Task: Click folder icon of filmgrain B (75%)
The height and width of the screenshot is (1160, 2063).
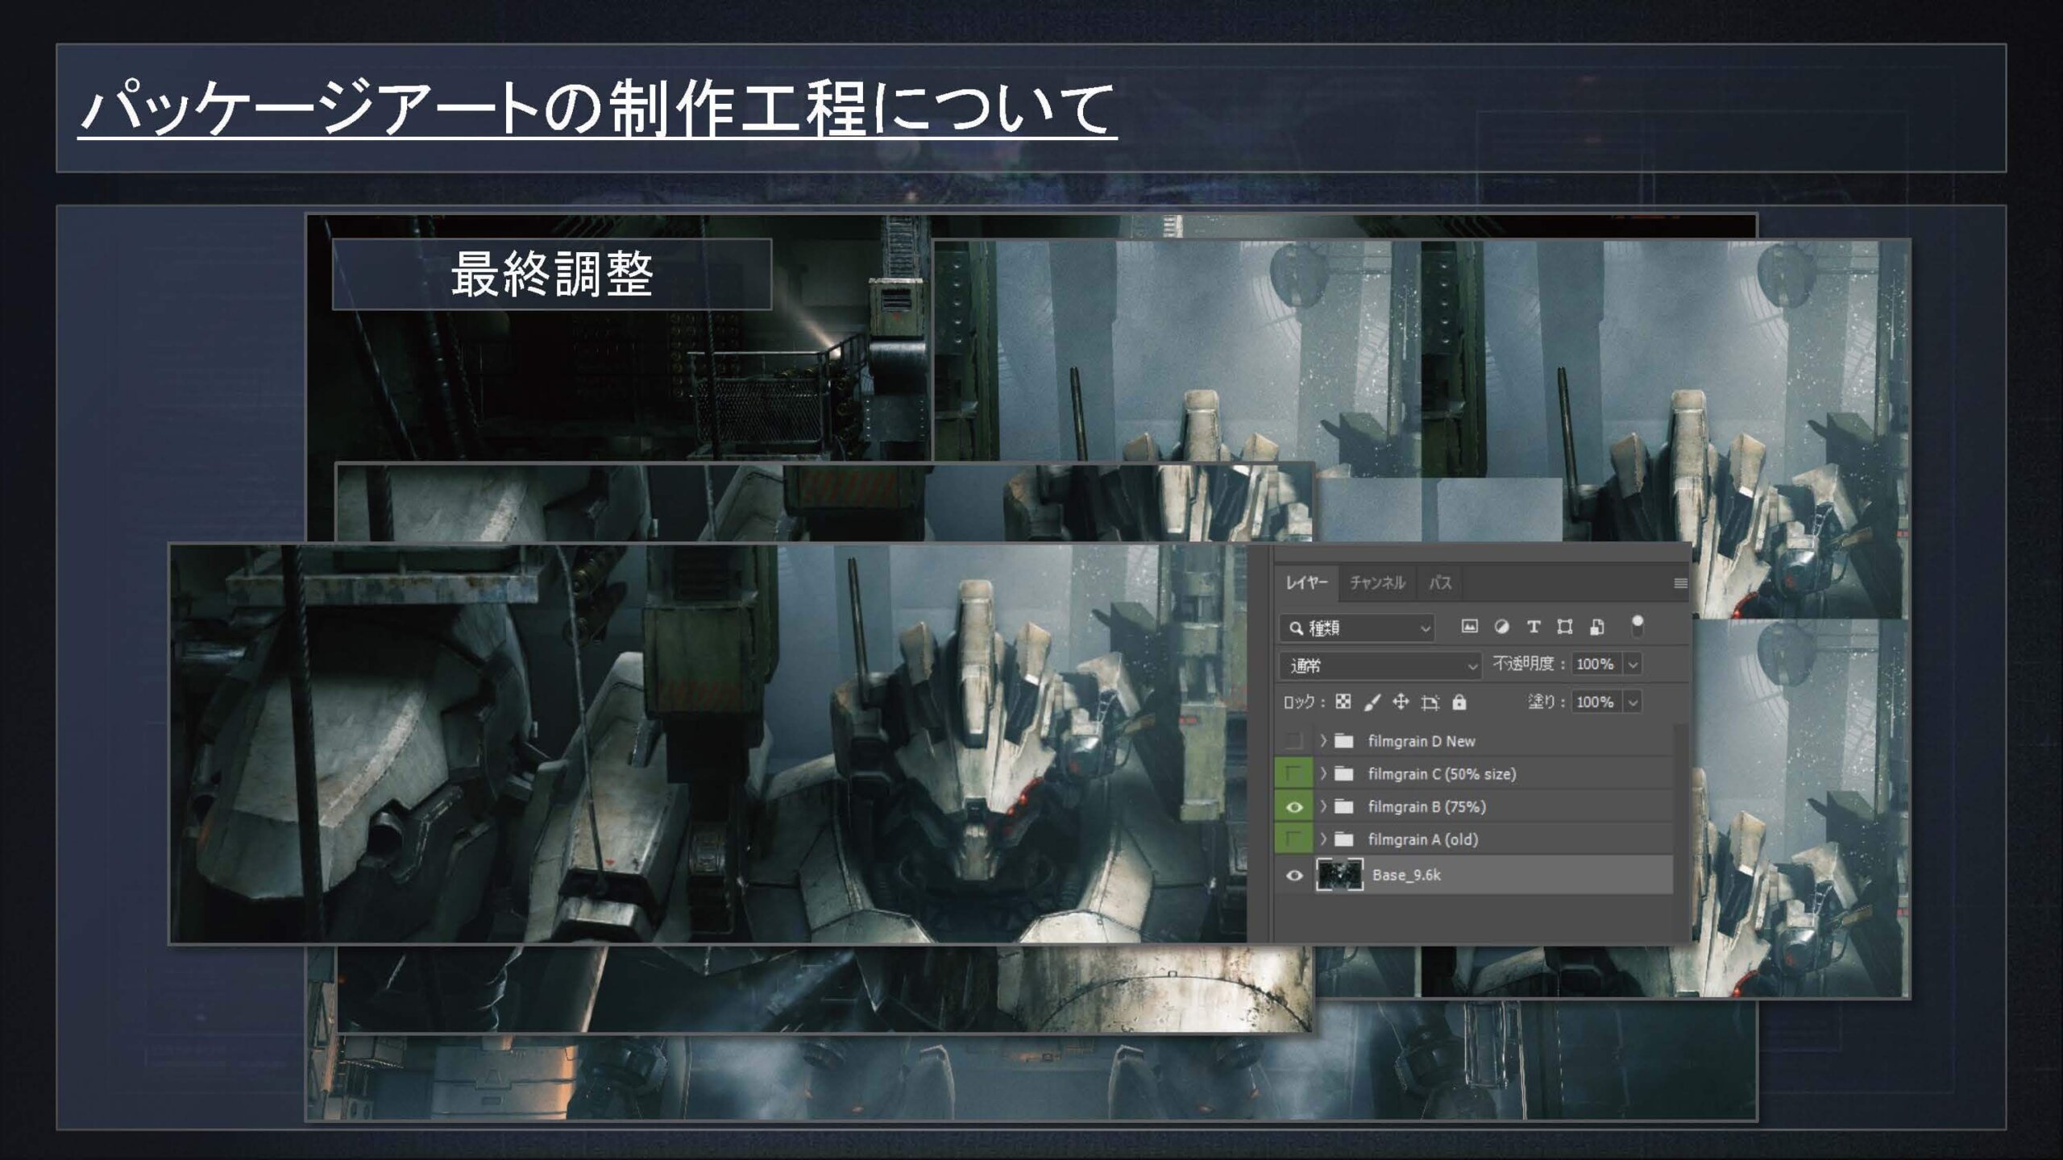Action: pyautogui.click(x=1343, y=807)
